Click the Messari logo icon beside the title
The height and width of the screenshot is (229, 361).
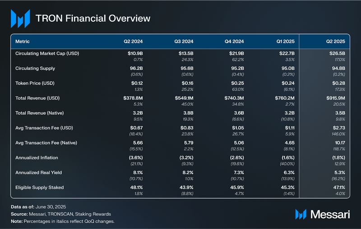click(20, 18)
